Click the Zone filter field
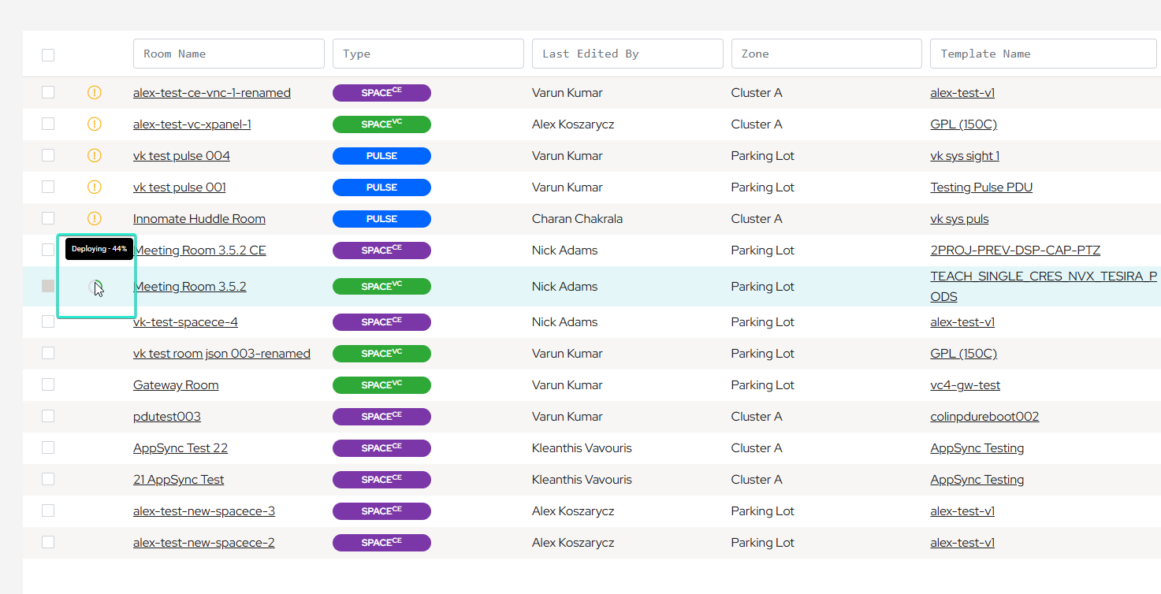The height and width of the screenshot is (594, 1161). pos(827,54)
